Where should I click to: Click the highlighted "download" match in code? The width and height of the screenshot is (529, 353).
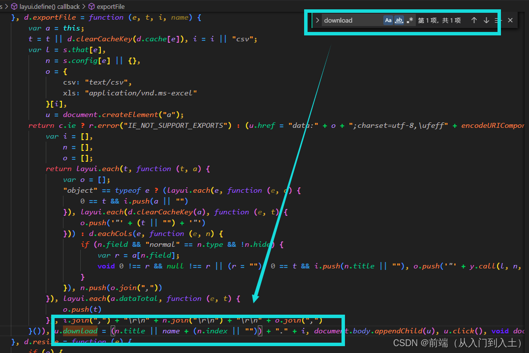tap(80, 331)
